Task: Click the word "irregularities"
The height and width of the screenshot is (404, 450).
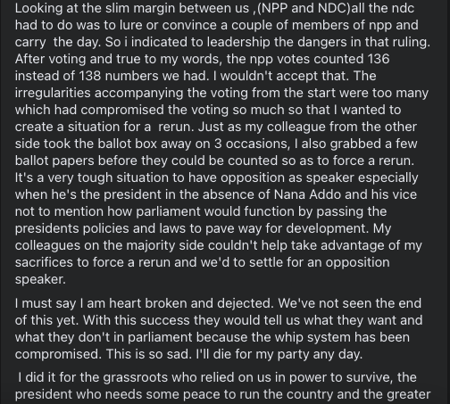Action: [x=53, y=94]
